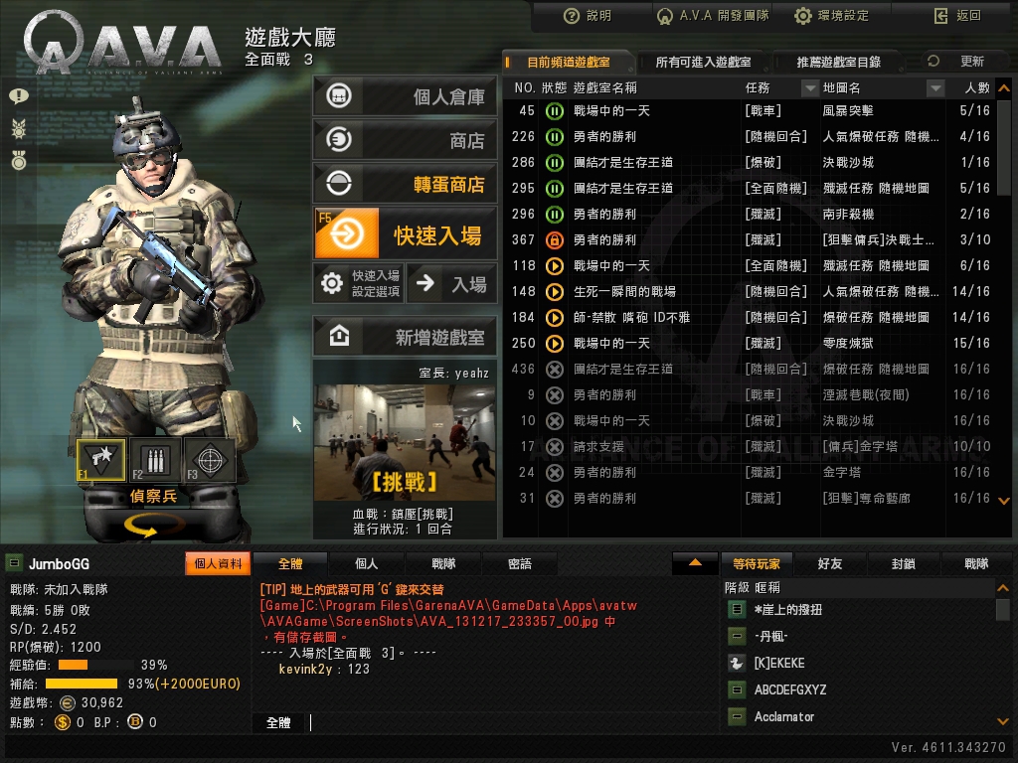Click the yellow rotate character arrow
1018x763 pixels.
(151, 525)
